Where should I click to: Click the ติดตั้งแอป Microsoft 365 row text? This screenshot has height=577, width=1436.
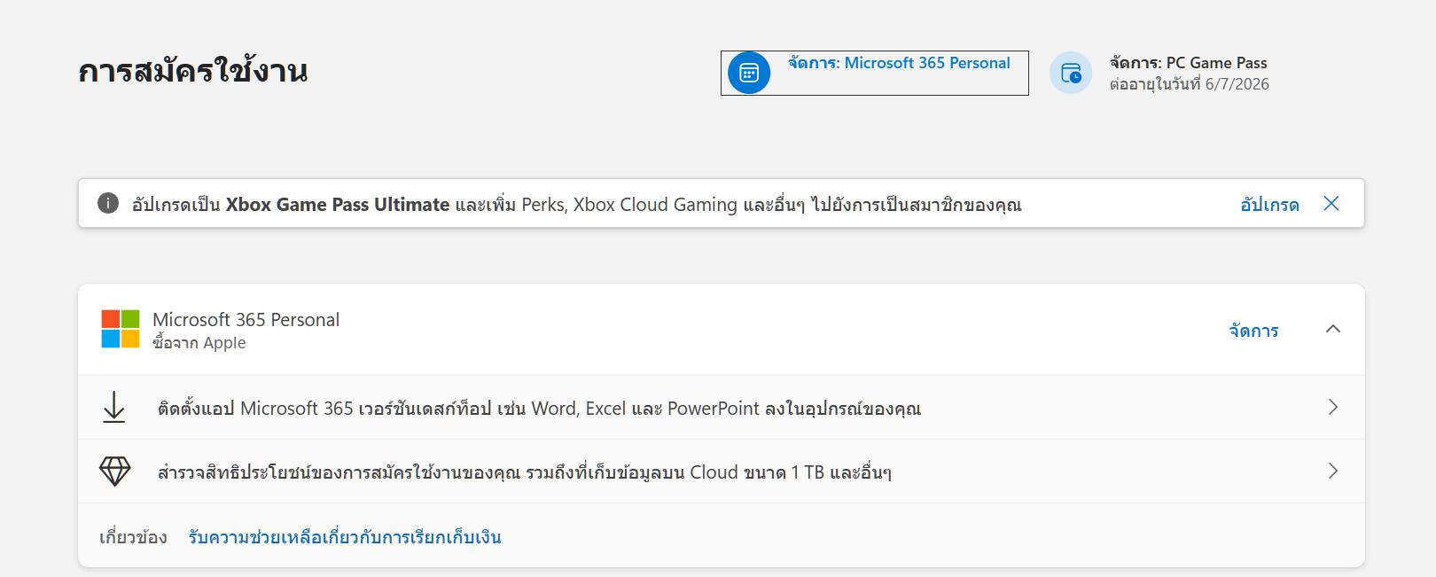(x=539, y=408)
